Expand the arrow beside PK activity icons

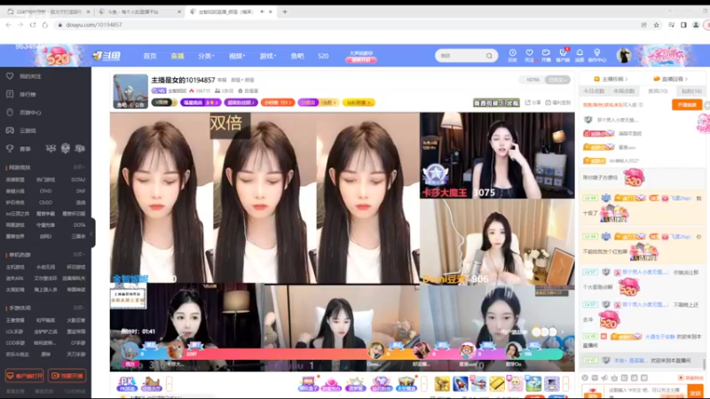tap(169, 384)
